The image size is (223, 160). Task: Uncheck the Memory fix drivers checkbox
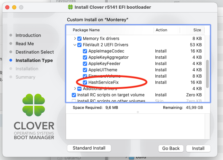79,39
